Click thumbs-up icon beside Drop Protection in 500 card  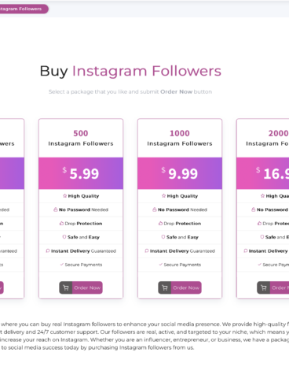click(61, 224)
